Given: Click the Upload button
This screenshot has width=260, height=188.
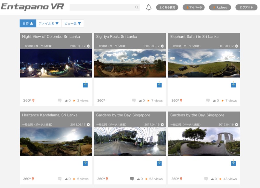Looking at the screenshot, I should click(220, 6).
